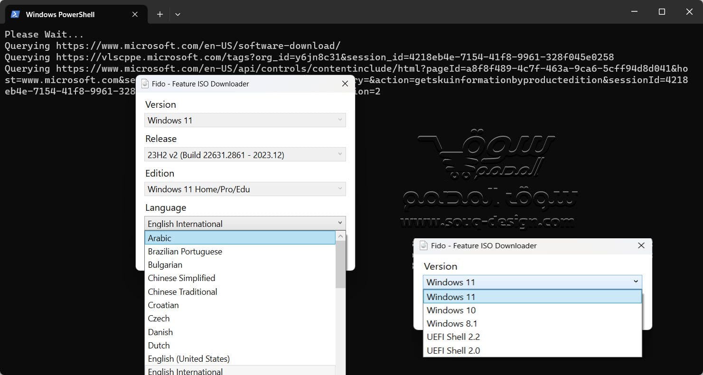Click the PowerShell icon in the tab
This screenshot has width=703, height=375.
(15, 14)
